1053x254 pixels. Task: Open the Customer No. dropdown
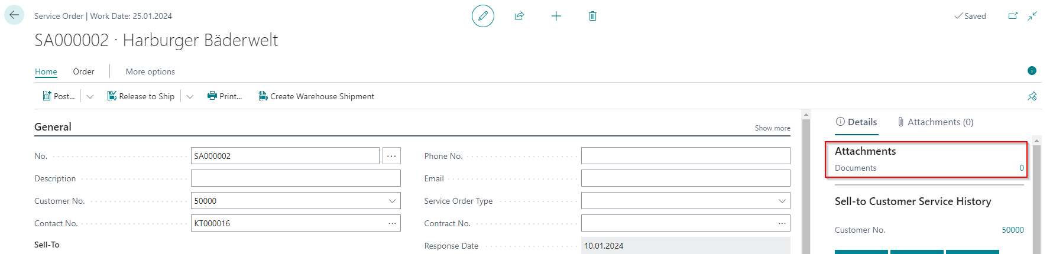[392, 201]
